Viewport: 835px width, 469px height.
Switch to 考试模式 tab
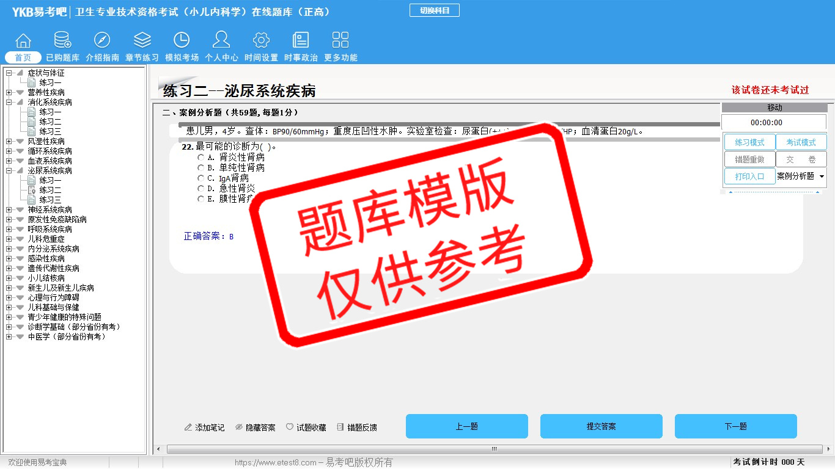(801, 142)
